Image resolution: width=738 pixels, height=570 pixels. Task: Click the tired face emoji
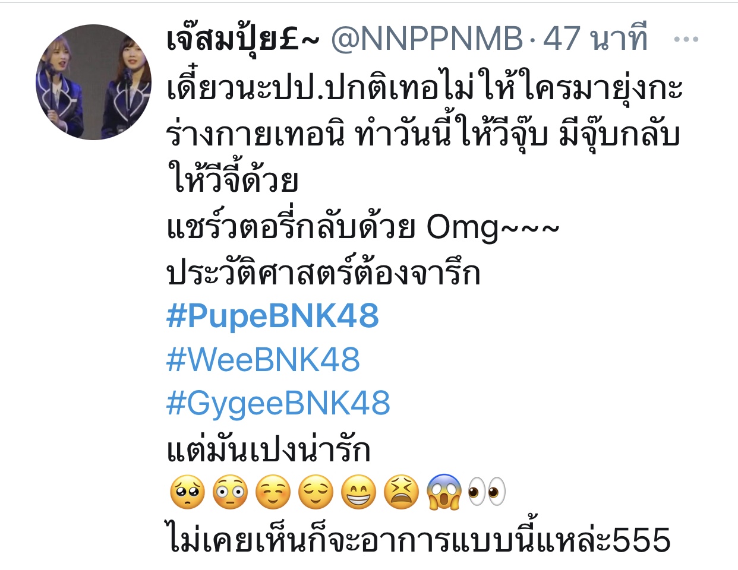402,493
